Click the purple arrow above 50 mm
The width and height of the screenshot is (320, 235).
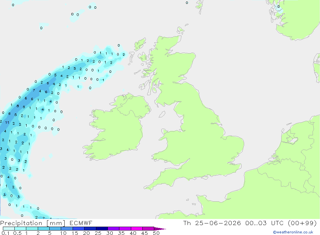[160, 229]
